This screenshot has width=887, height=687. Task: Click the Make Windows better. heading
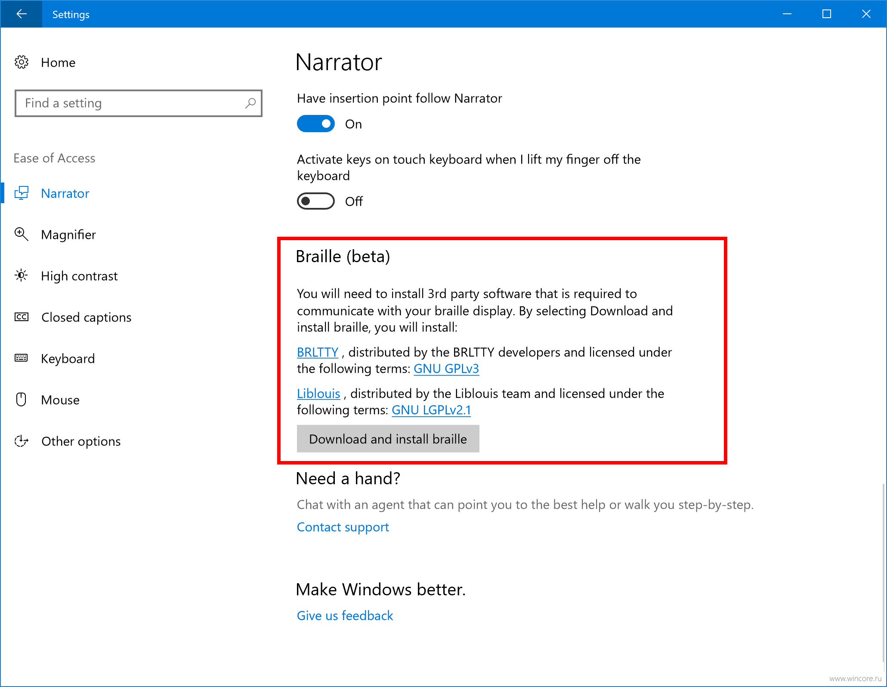(381, 589)
